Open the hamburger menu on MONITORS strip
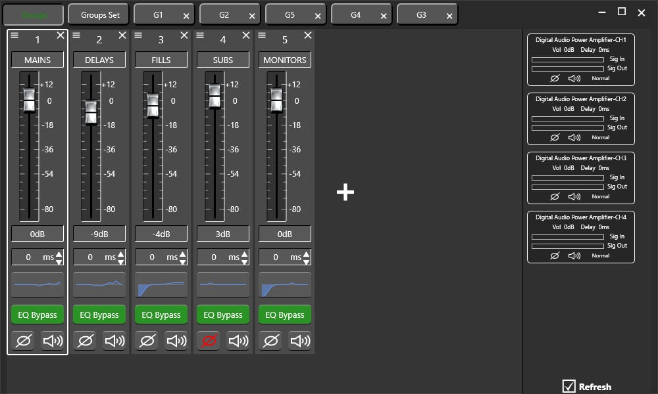This screenshot has width=658, height=394. (262, 35)
